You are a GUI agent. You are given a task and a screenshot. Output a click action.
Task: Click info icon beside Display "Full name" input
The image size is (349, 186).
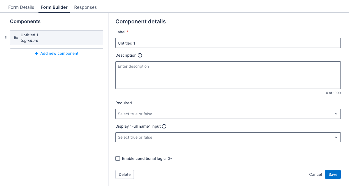coord(164,127)
